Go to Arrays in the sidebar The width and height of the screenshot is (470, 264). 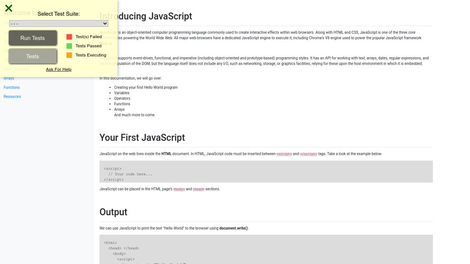[x=9, y=78]
